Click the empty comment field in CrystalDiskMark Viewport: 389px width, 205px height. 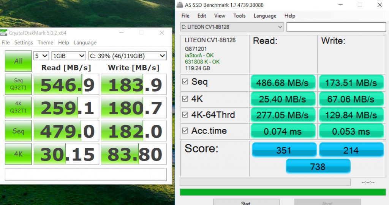(x=85, y=175)
